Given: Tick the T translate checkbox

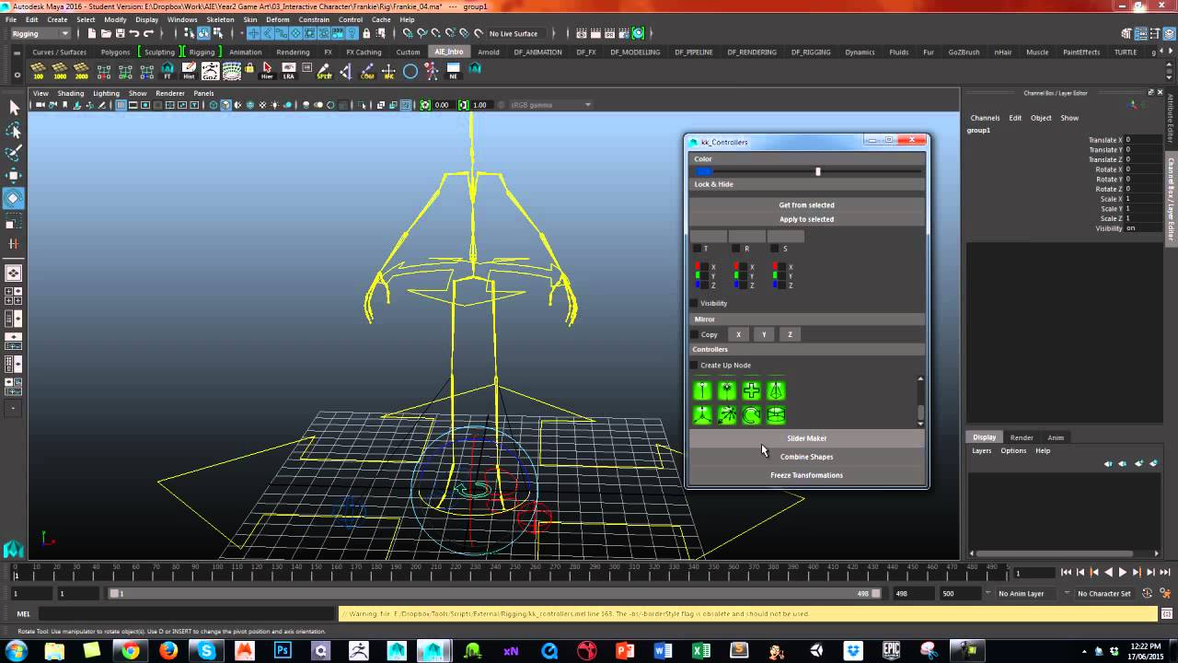Looking at the screenshot, I should [x=697, y=249].
